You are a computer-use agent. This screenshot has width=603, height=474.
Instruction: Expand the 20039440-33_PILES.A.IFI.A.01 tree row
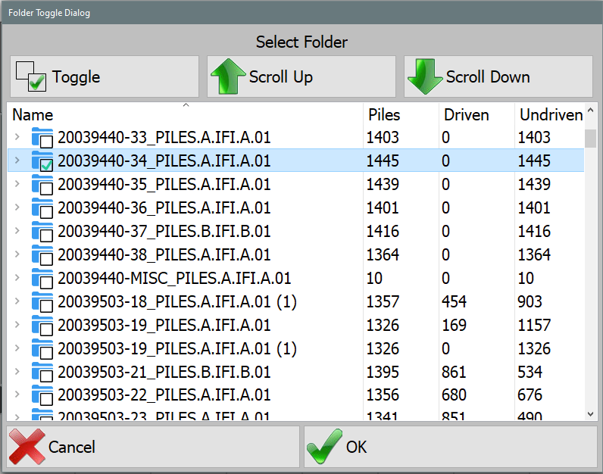pyautogui.click(x=17, y=136)
